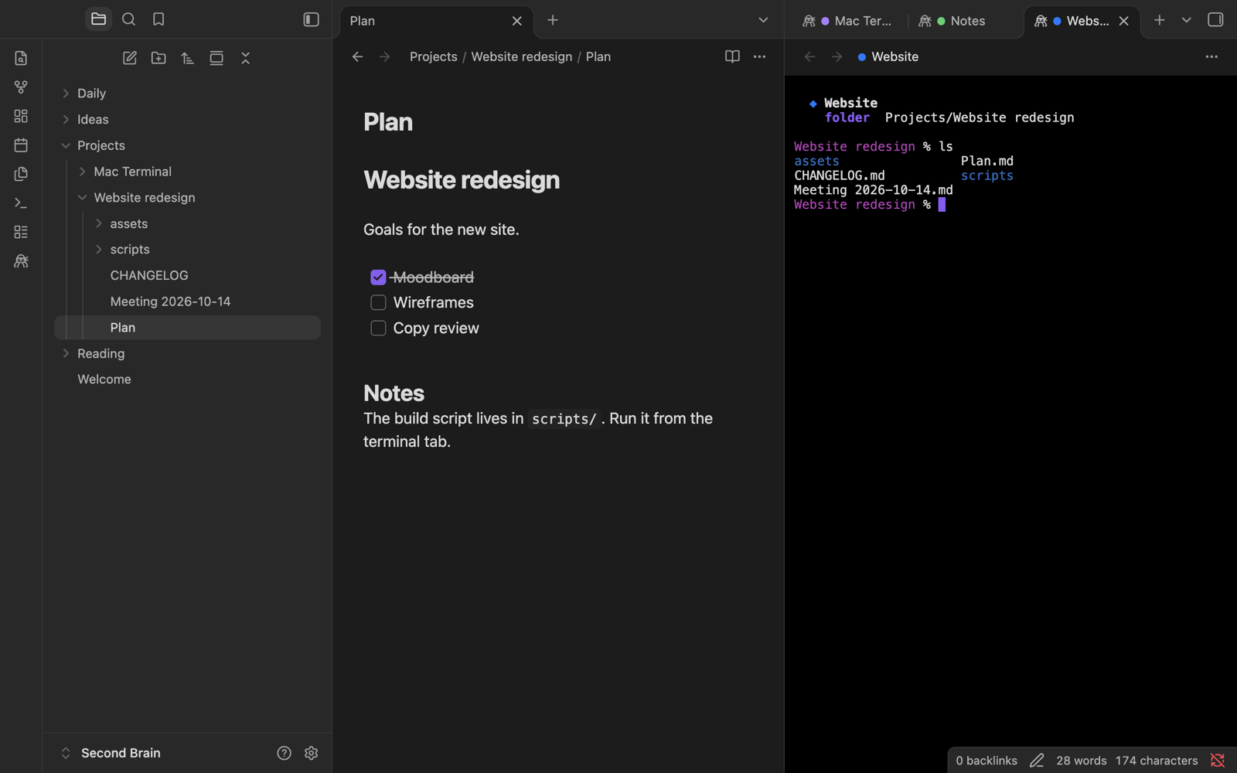Open the graph view ribbon icon
The height and width of the screenshot is (773, 1237).
coord(21,87)
